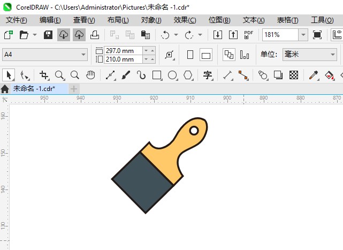The width and height of the screenshot is (343, 250).
Task: Click the Open folder icon
Action: [24, 35]
